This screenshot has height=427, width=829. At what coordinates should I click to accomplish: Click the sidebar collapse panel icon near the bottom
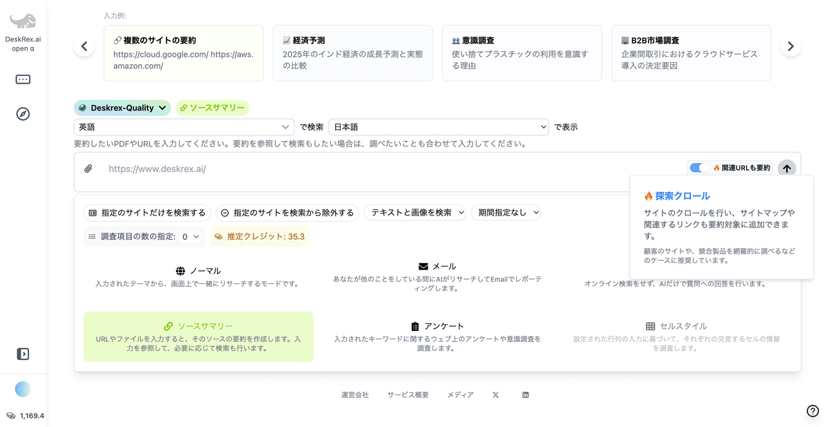[23, 353]
